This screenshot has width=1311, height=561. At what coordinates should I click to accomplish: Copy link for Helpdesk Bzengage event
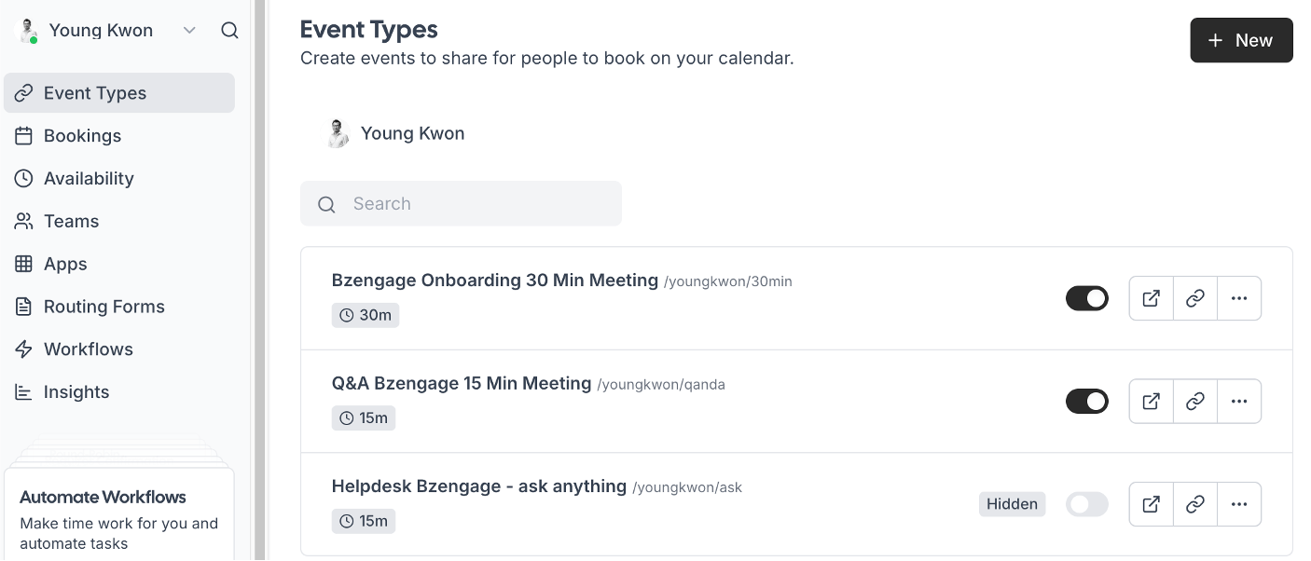(x=1195, y=504)
